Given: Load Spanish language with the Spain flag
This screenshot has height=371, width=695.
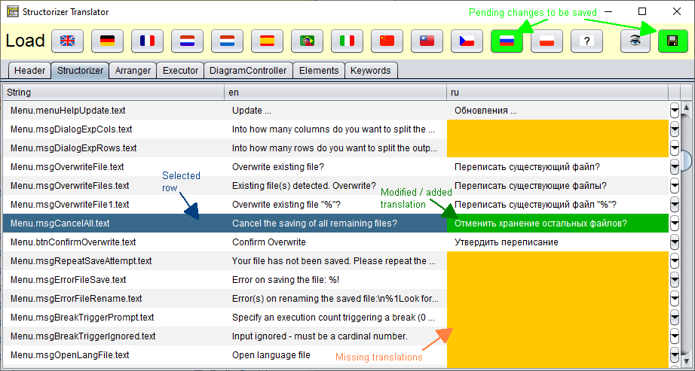Looking at the screenshot, I should click(x=267, y=41).
